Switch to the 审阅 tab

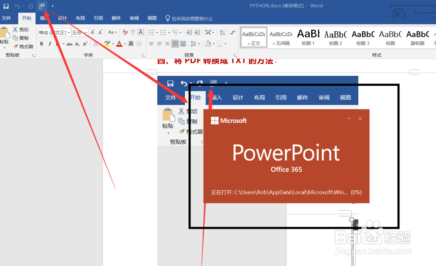coord(134,18)
